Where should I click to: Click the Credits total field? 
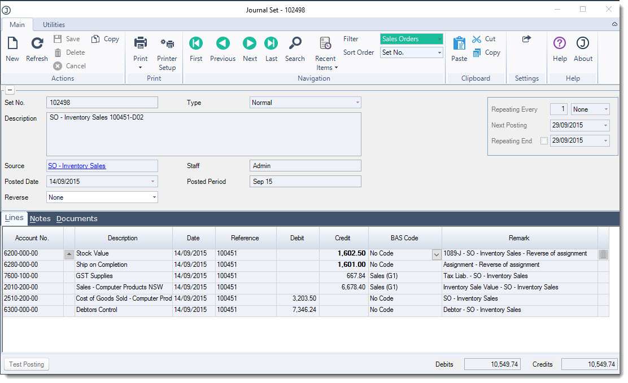coord(589,364)
